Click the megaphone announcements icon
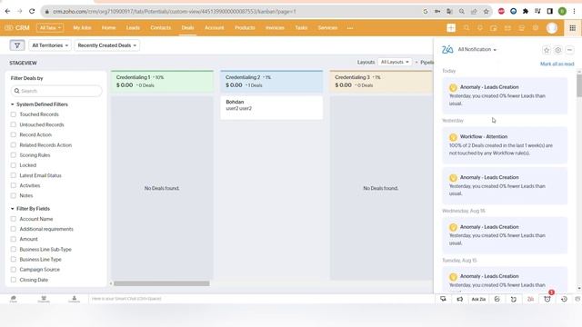 [x=460, y=299]
